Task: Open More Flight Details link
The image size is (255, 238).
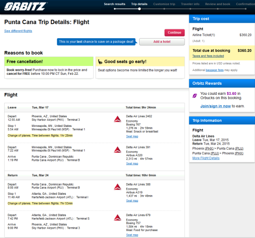Action: click(x=206, y=158)
